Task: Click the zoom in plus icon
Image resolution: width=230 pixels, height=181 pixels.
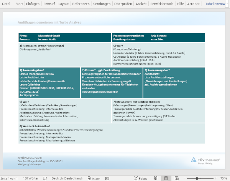Action: pos(216,178)
